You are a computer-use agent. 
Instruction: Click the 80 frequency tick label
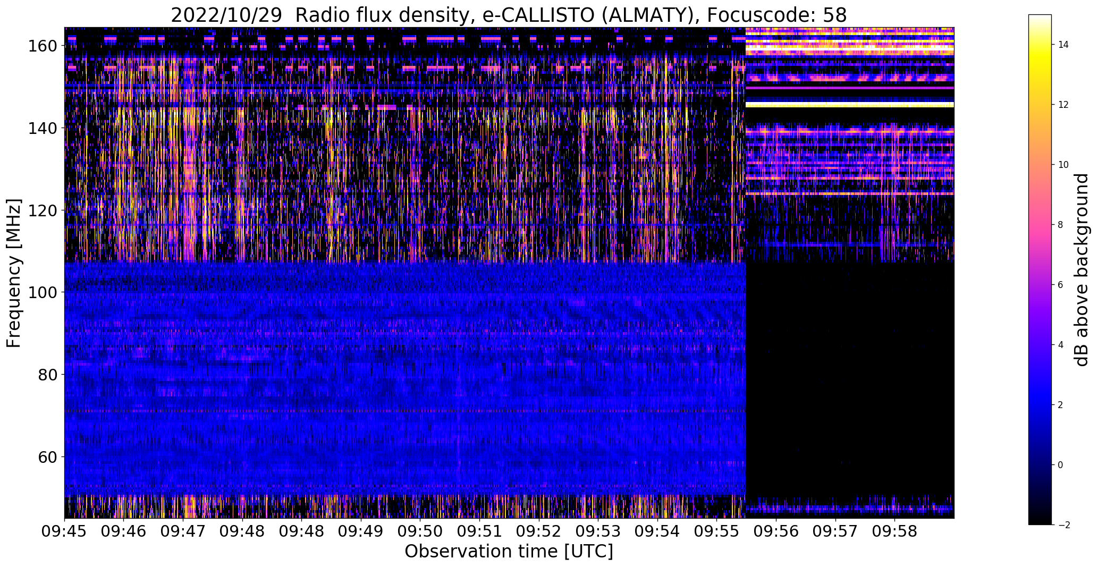click(48, 375)
